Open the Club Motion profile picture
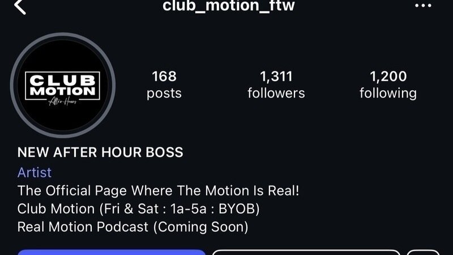 (63, 86)
